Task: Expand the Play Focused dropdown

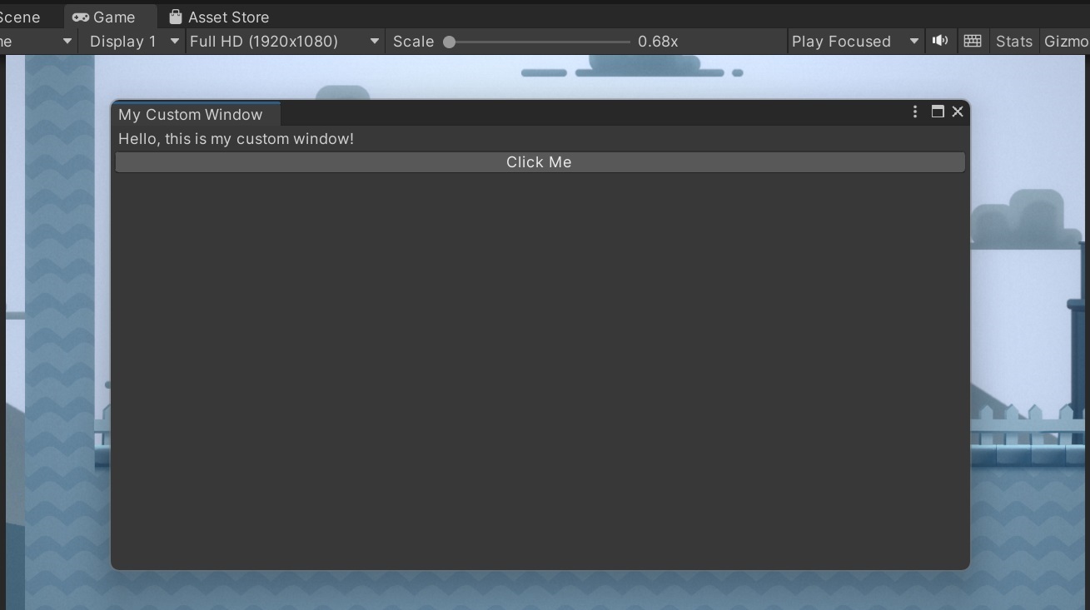Action: click(x=855, y=41)
